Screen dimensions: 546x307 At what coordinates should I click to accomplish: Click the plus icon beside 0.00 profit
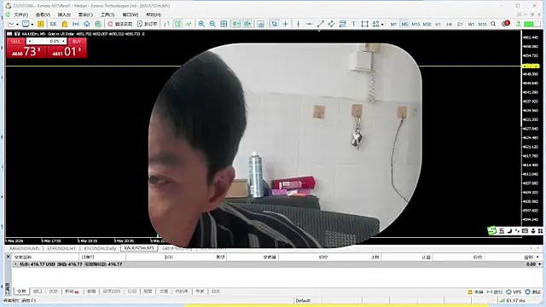click(x=540, y=264)
